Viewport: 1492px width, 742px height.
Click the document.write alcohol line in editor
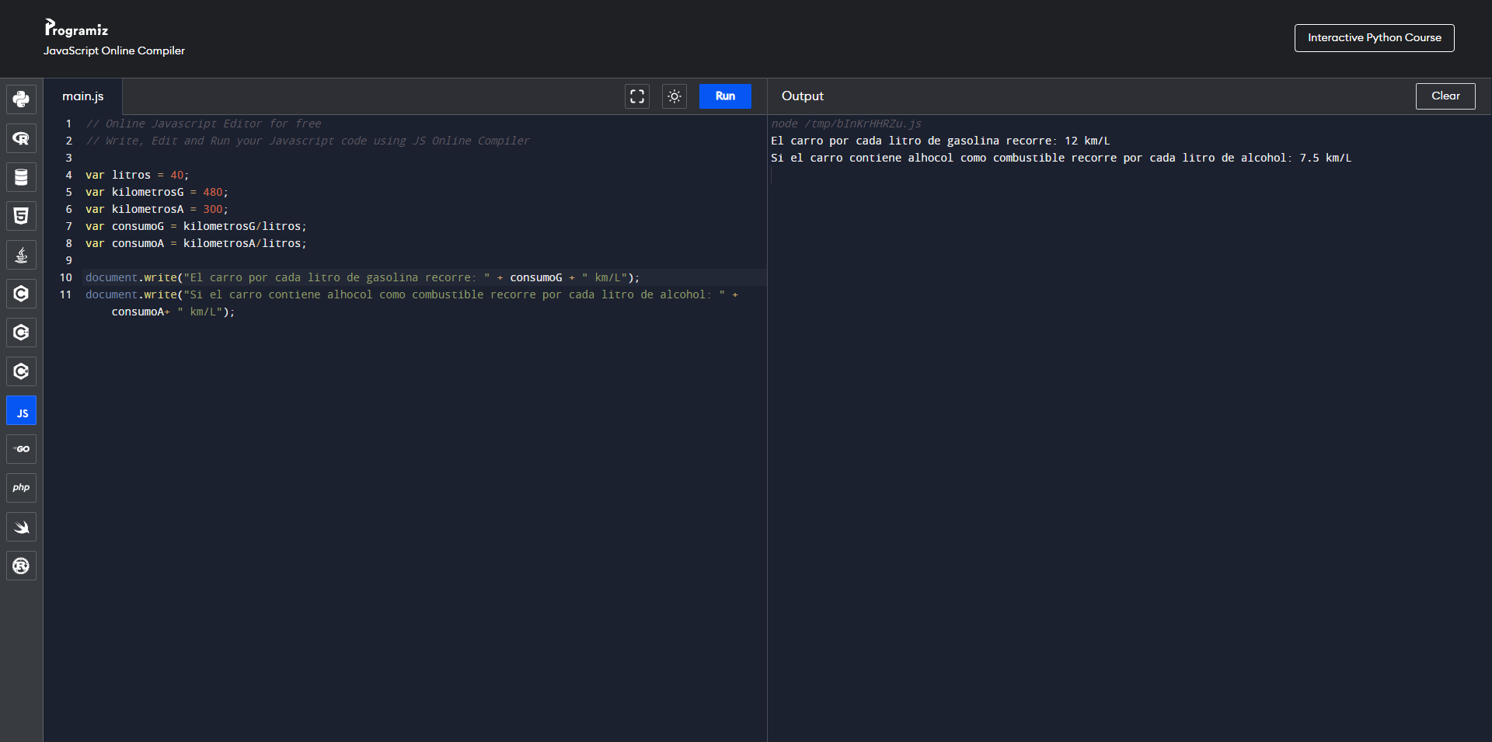coord(412,303)
